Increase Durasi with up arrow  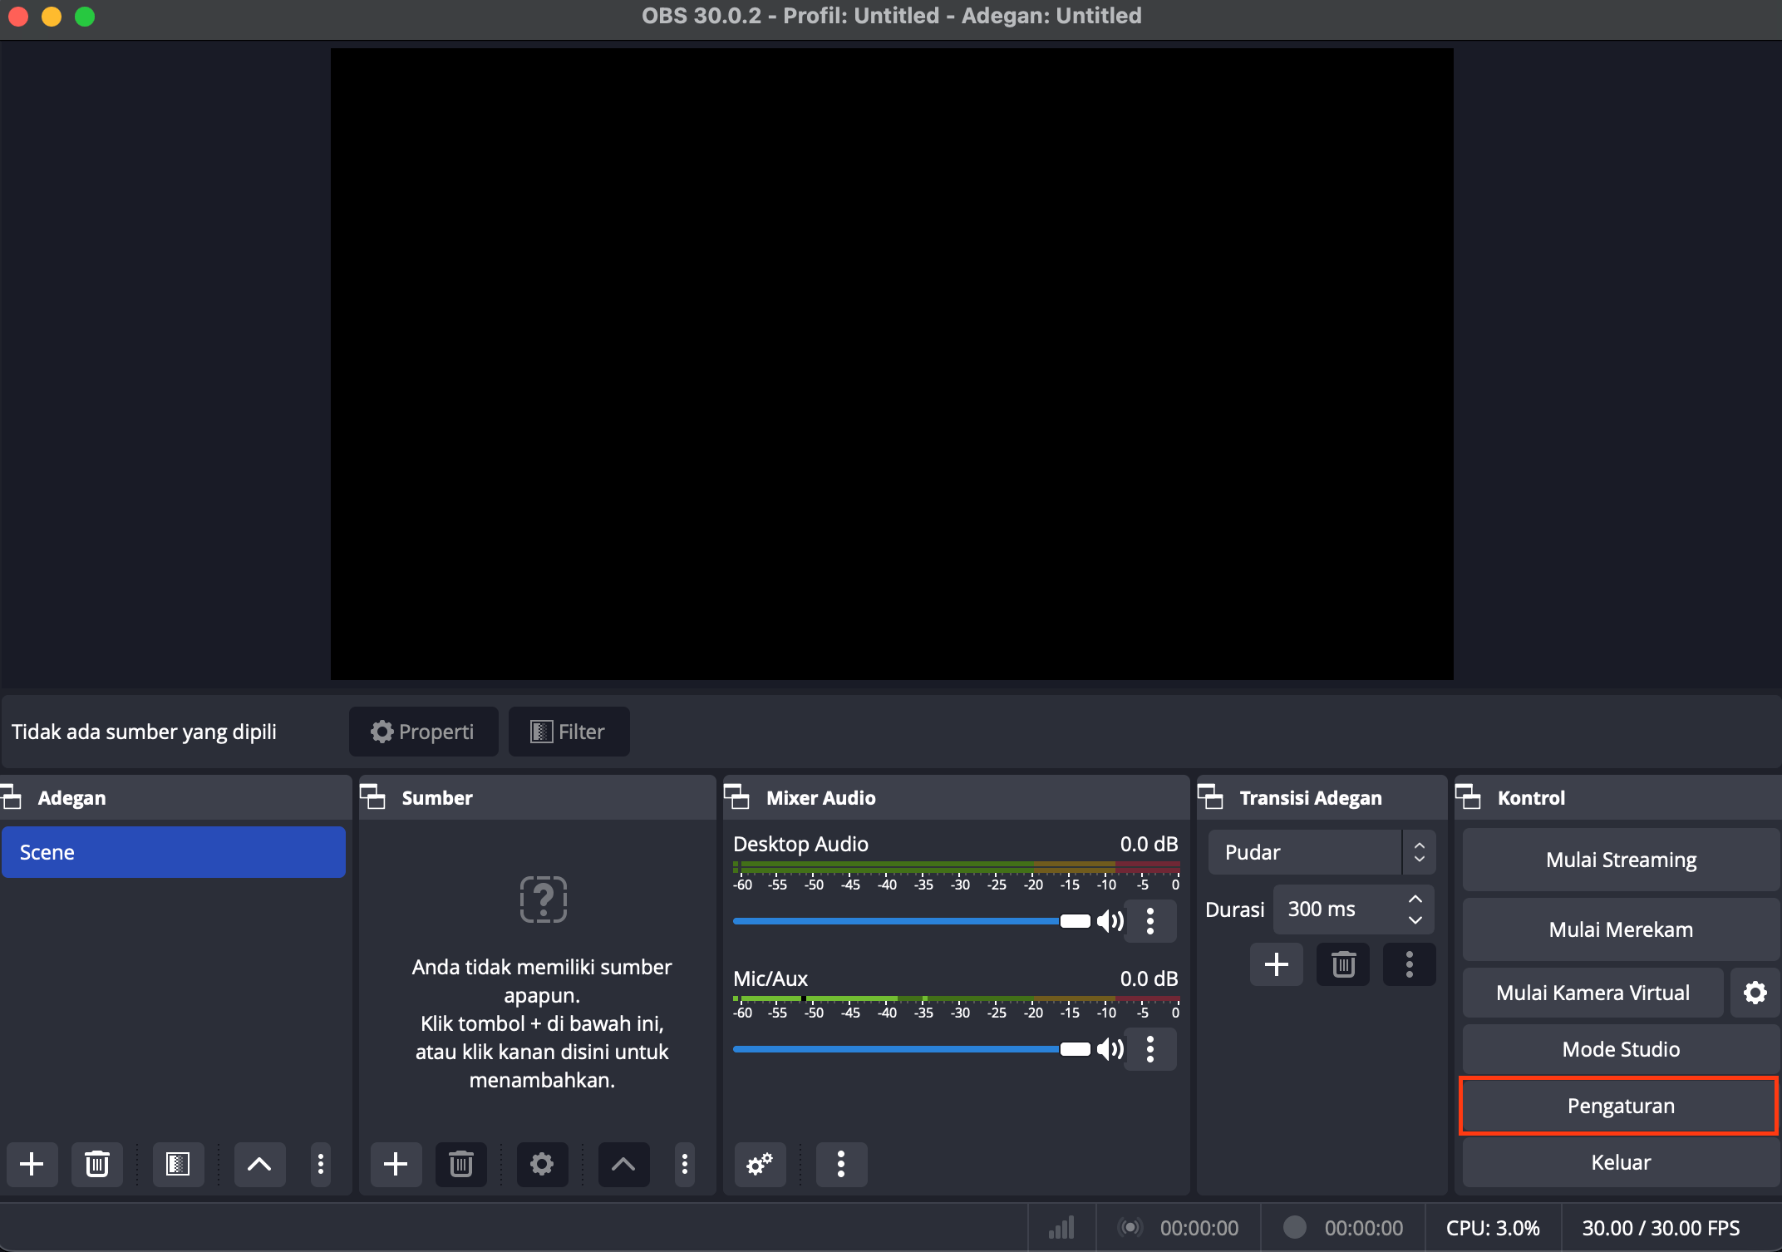click(1415, 900)
